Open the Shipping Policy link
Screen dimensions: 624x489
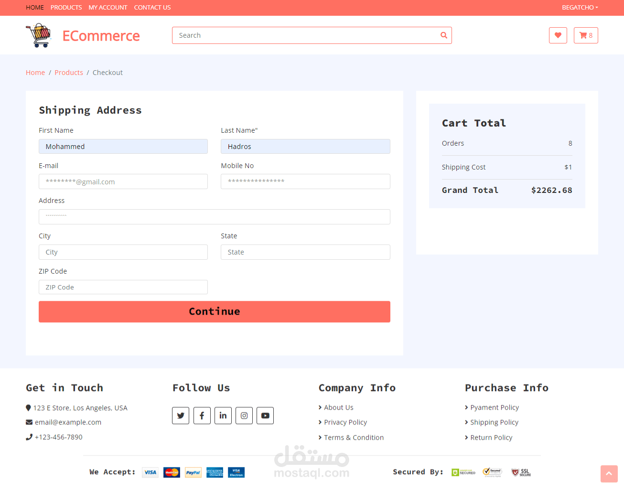point(495,422)
